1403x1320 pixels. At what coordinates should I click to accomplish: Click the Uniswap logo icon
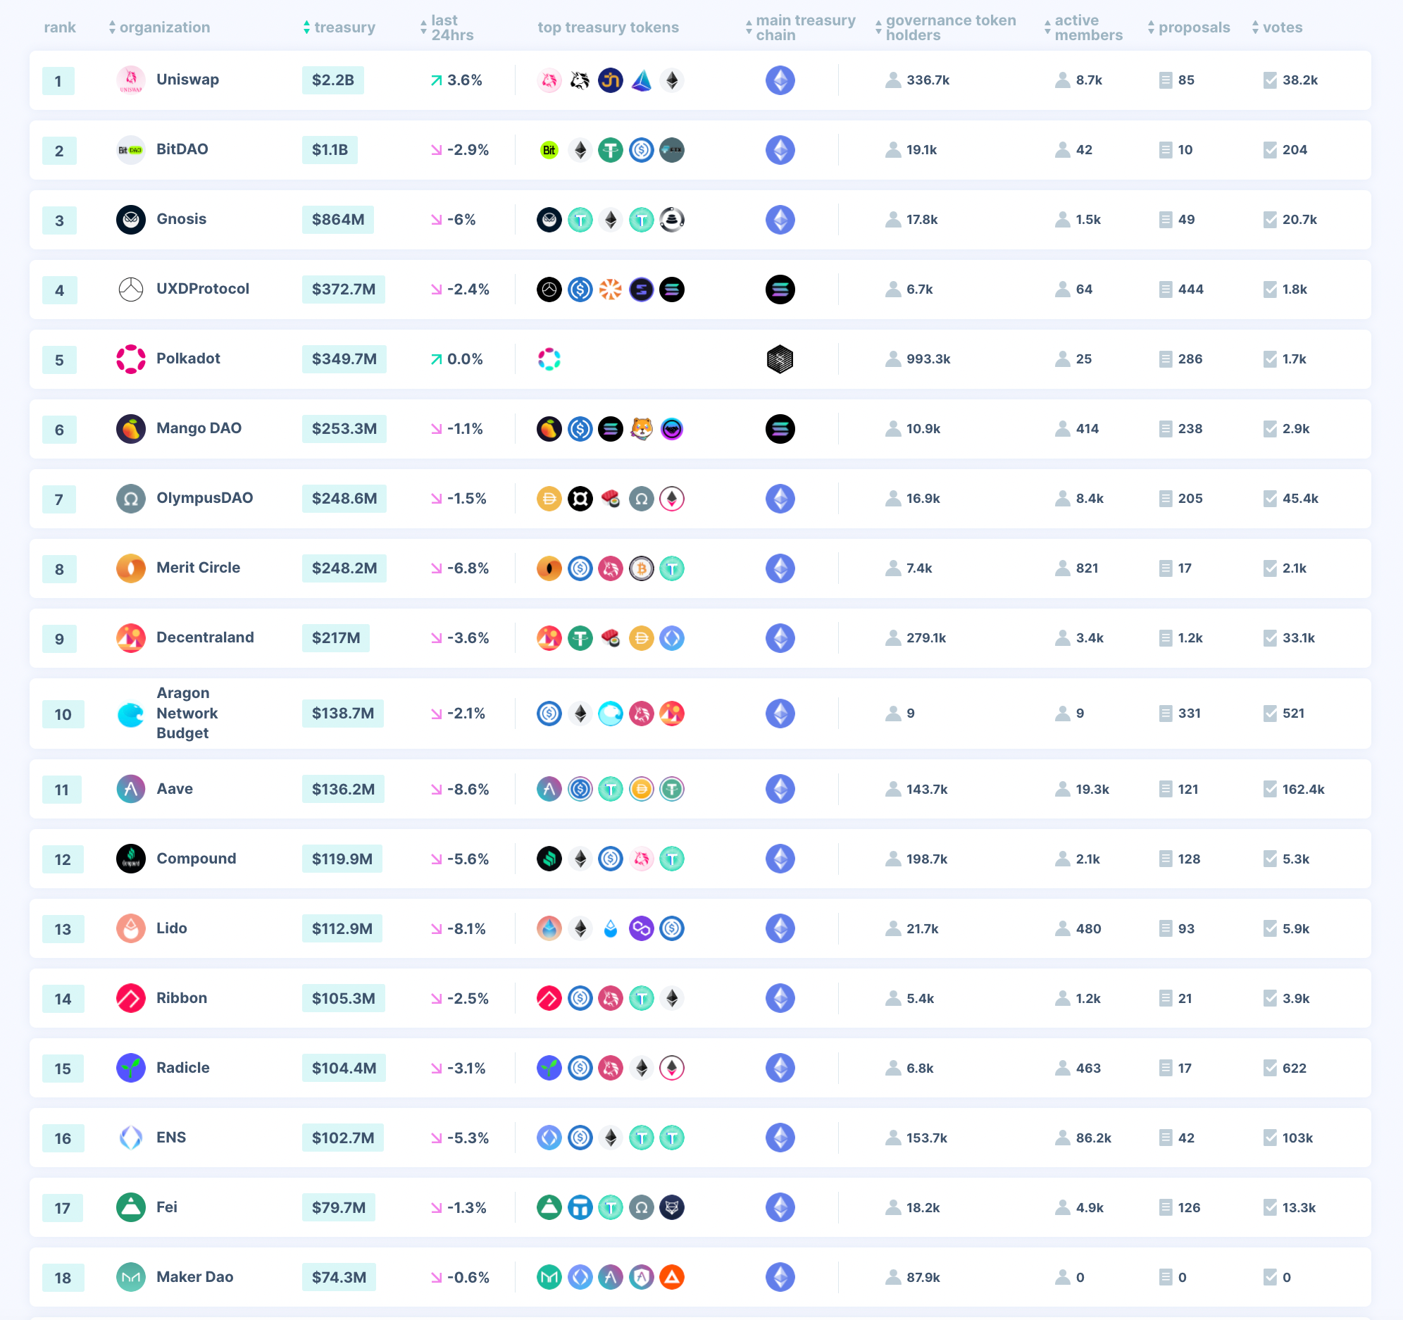(x=130, y=80)
